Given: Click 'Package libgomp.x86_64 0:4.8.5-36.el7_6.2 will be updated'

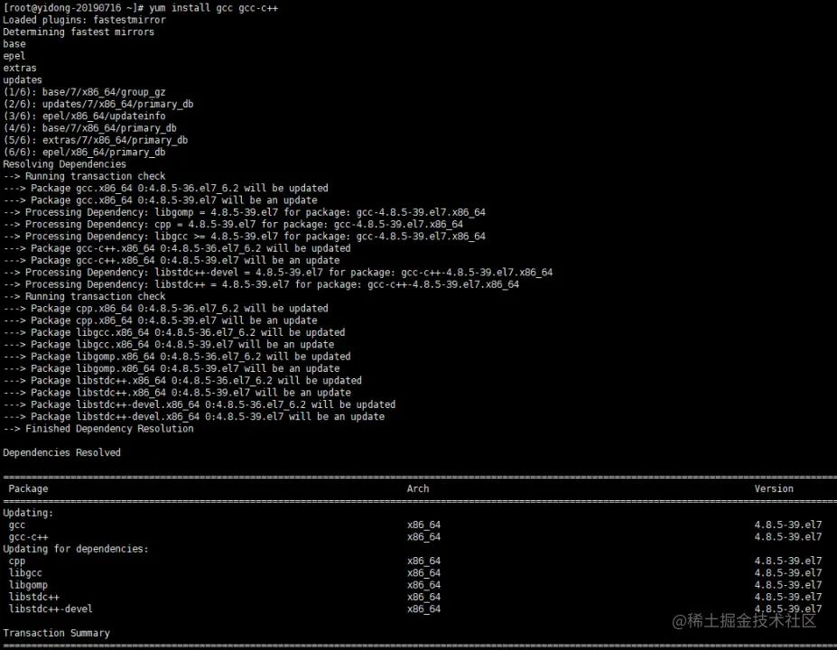Looking at the screenshot, I should click(x=191, y=357).
